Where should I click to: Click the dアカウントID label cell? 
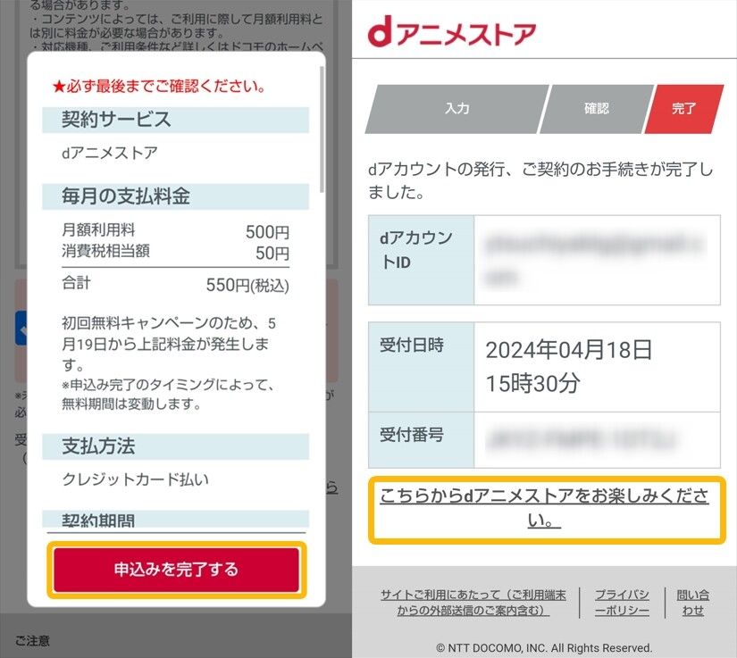click(x=421, y=260)
